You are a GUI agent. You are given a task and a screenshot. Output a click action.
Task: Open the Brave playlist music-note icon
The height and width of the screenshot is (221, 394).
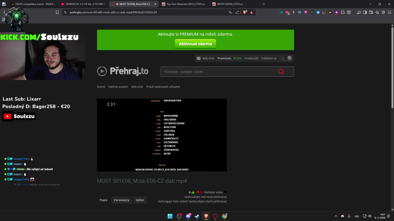pyautogui.click(x=359, y=12)
